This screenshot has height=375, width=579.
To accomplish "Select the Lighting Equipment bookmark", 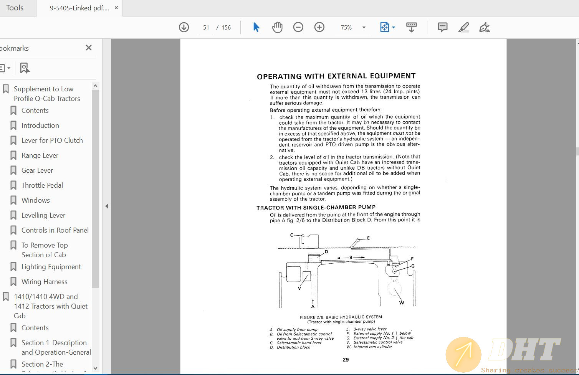I will [51, 267].
